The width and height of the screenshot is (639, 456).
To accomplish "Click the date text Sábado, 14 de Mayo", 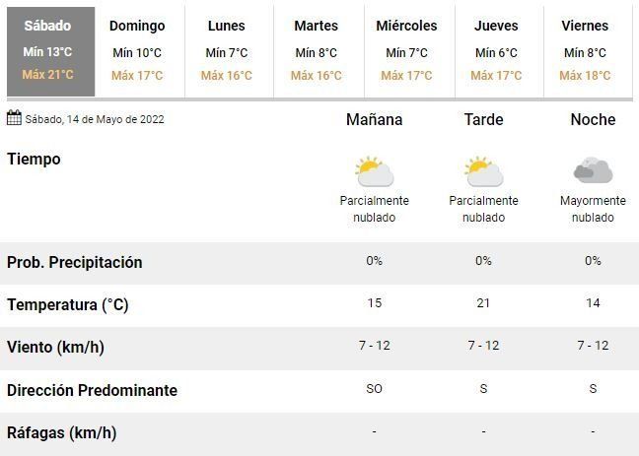I will 96,120.
